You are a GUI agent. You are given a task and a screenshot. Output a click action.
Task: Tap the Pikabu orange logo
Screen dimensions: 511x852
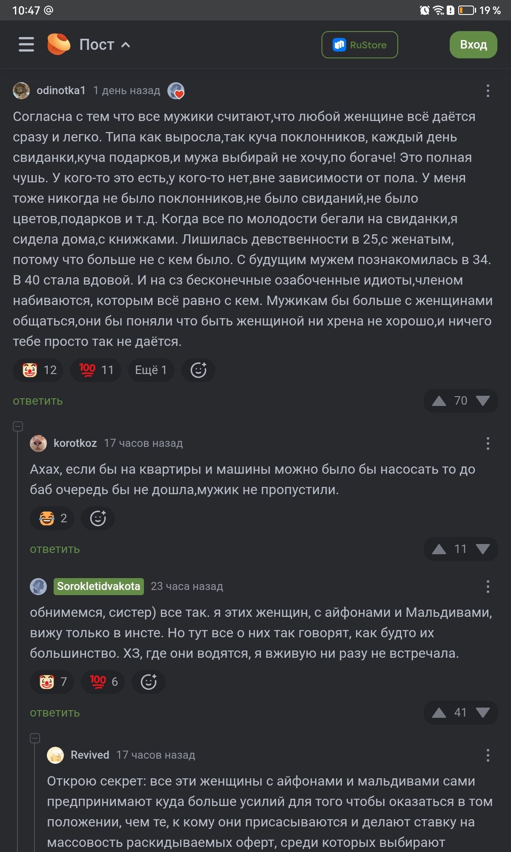[x=59, y=44]
